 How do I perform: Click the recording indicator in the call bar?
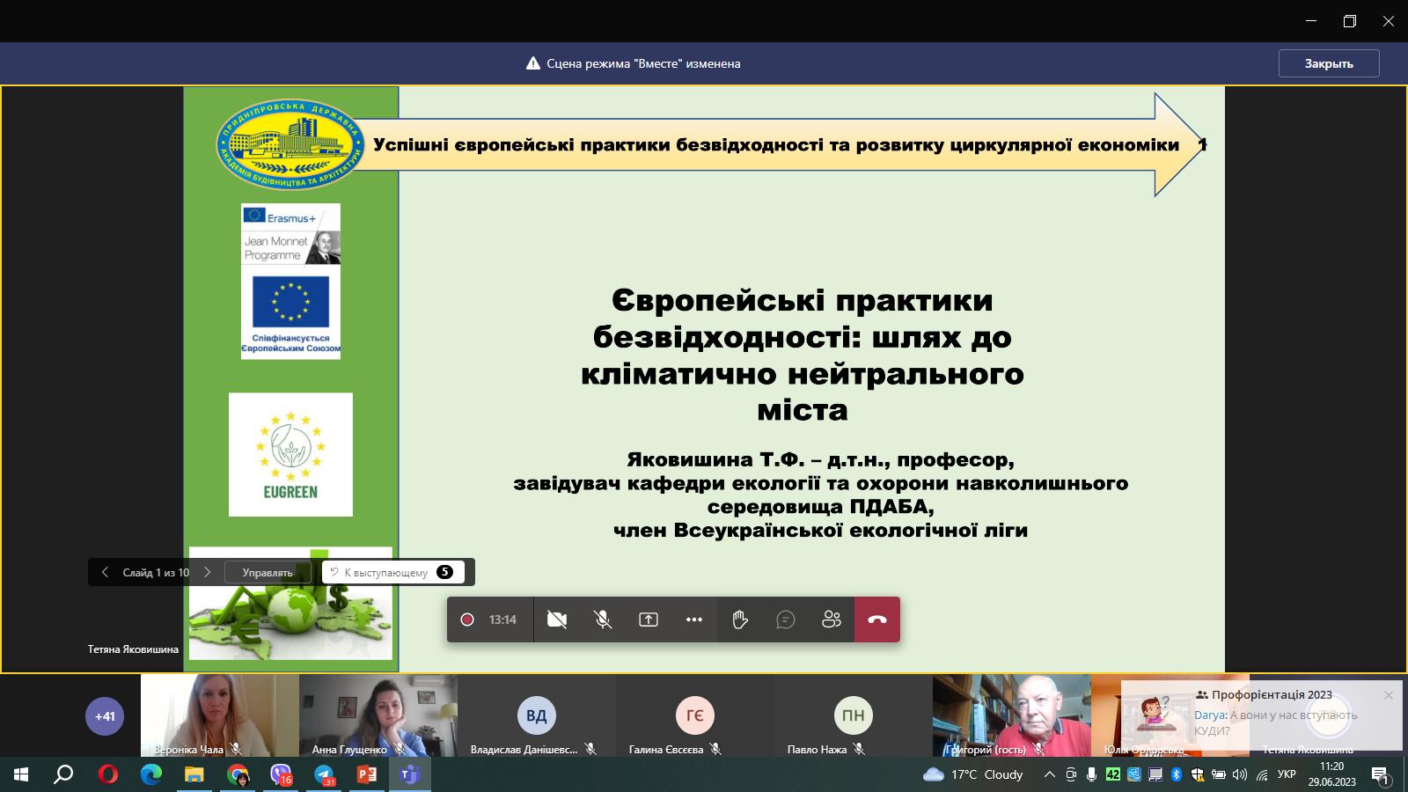coord(467,620)
